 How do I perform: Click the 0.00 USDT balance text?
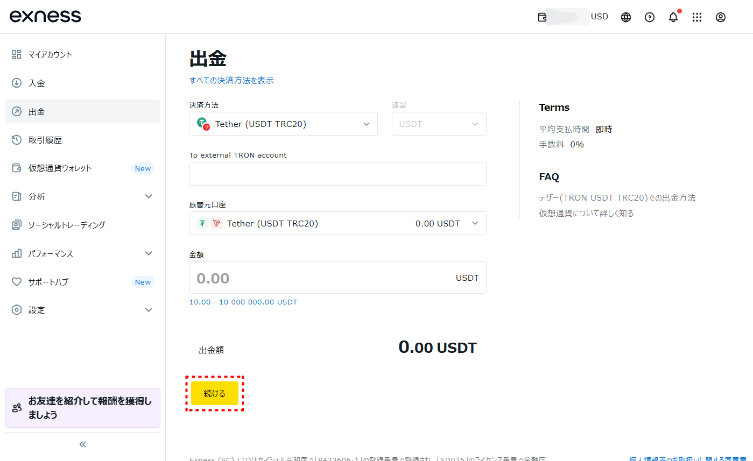point(438,223)
